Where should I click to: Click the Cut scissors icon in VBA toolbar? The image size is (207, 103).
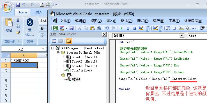pos(79,28)
